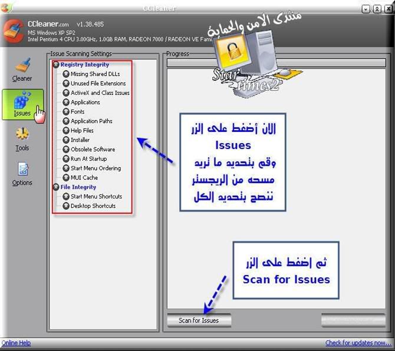Open the Cleaner section brush icon

pyautogui.click(x=23, y=65)
